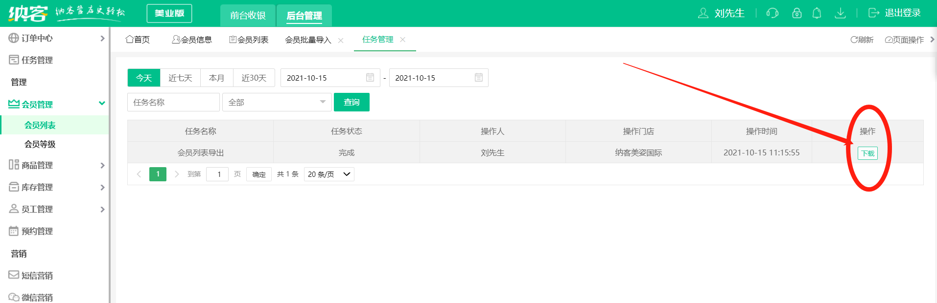937x303 pixels.
Task: Click the user profile icon beside 刘先生
Action: point(703,13)
